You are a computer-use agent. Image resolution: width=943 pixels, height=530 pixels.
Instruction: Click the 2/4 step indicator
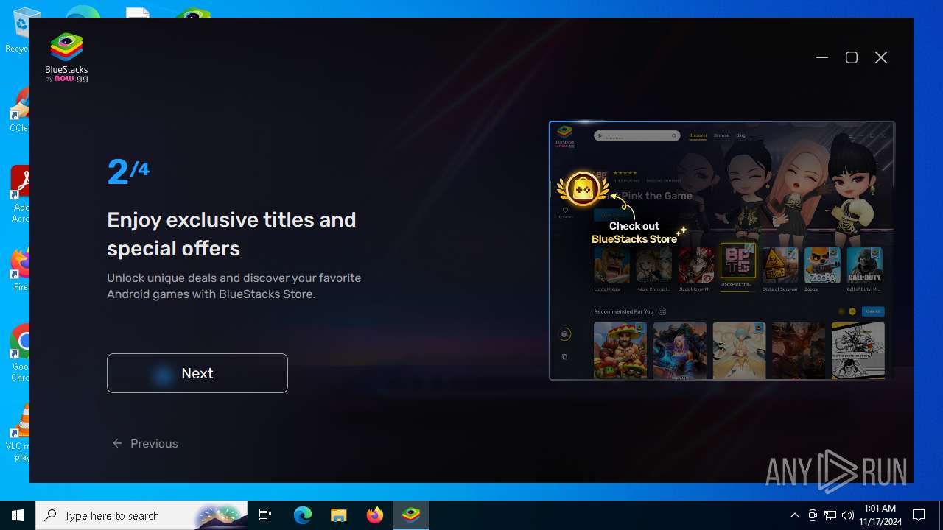click(x=128, y=172)
